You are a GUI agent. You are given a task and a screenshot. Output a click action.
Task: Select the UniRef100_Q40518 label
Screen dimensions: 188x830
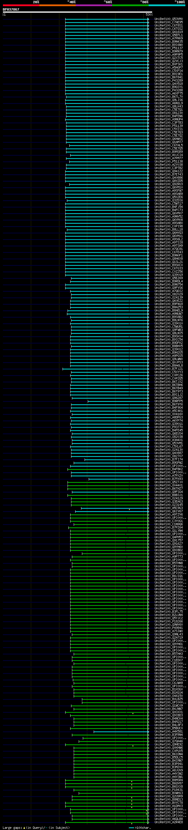(x=168, y=84)
